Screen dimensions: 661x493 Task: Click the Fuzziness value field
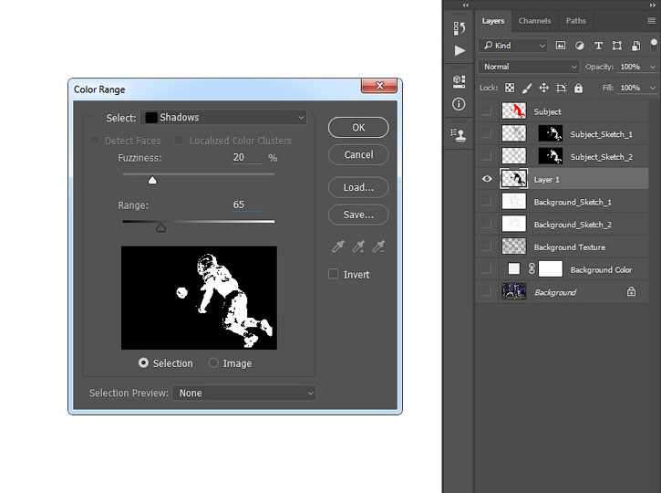pyautogui.click(x=247, y=157)
